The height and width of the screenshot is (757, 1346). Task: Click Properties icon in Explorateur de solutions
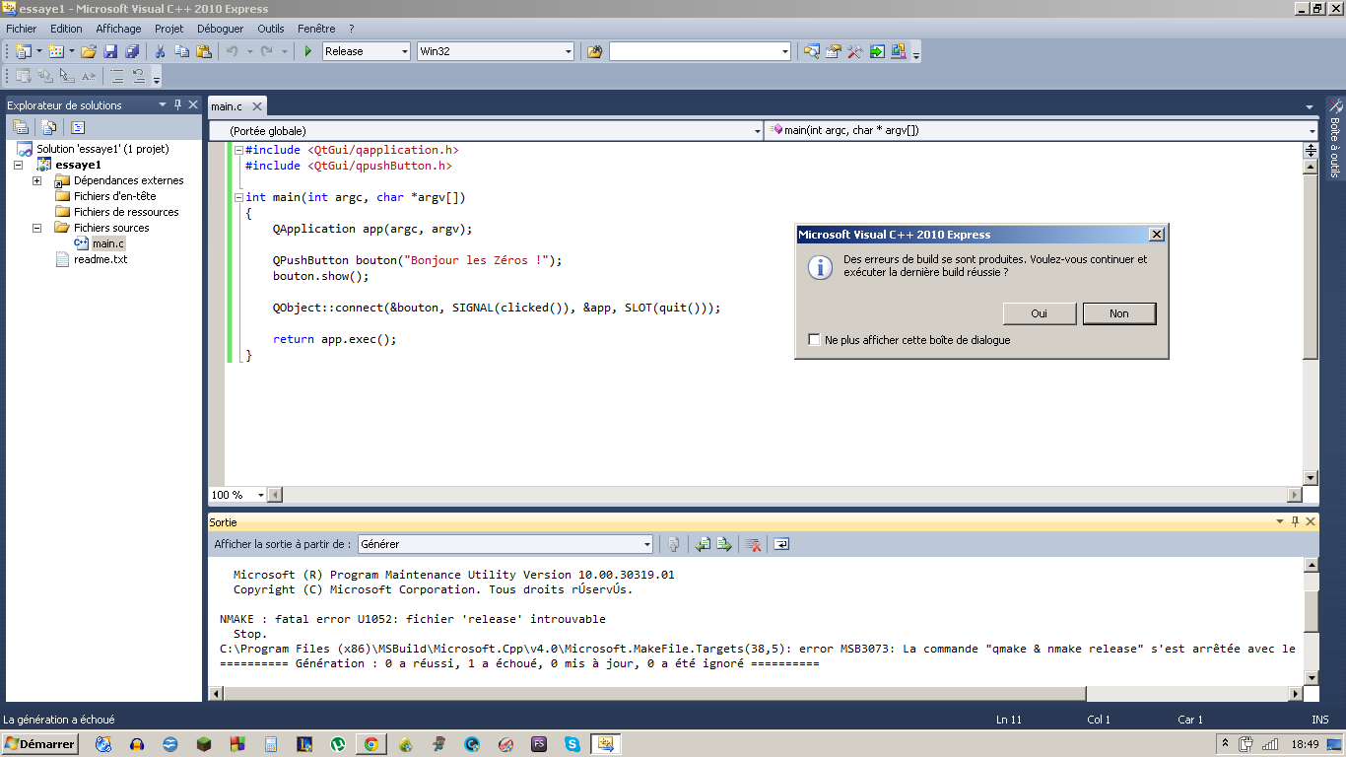20,127
